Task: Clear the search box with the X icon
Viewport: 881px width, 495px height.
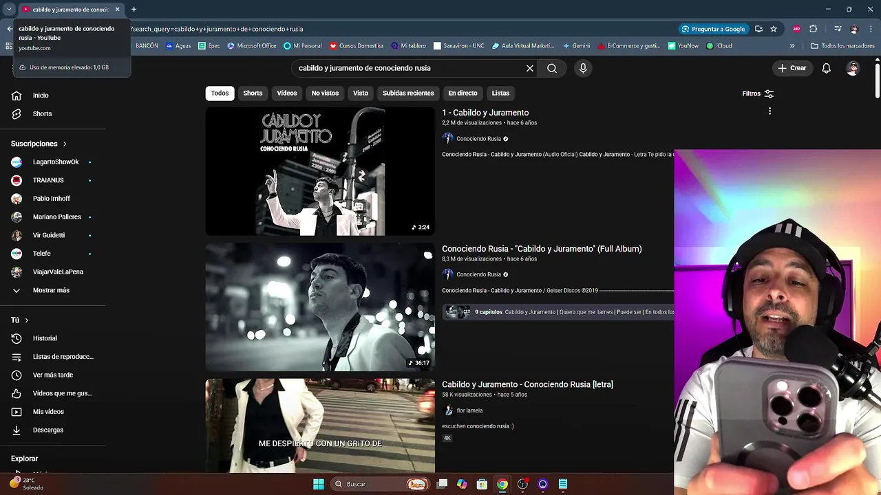Action: (x=530, y=68)
